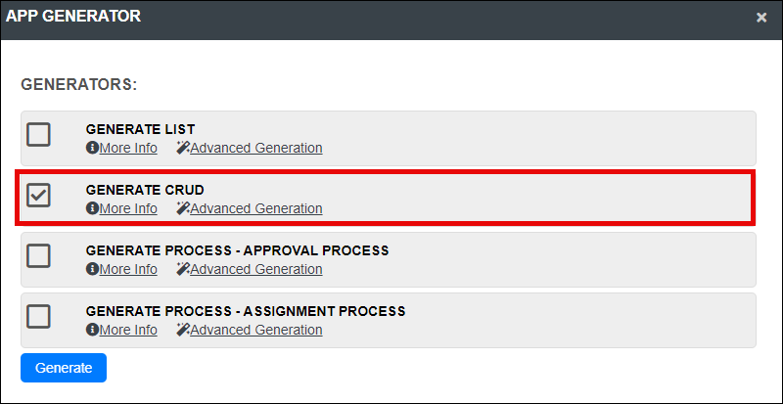This screenshot has height=404, width=783.
Task: Open Advanced Generation for Generate List
Action: pos(256,149)
